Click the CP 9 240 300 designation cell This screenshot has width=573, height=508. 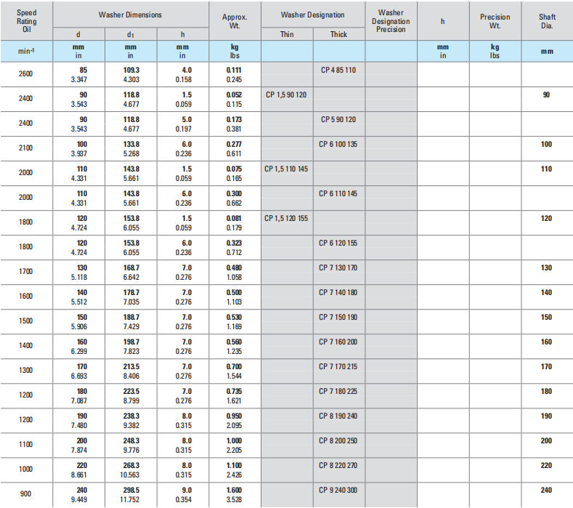click(x=338, y=490)
